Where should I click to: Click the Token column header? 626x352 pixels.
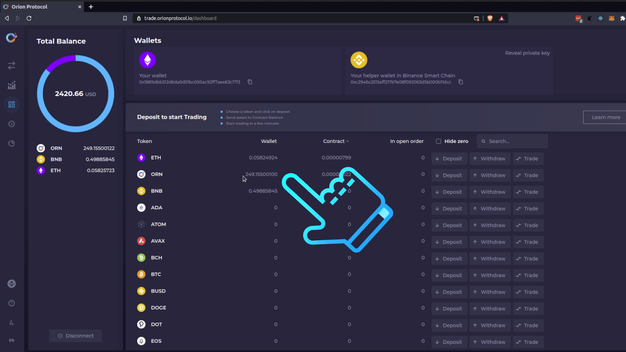[144, 141]
